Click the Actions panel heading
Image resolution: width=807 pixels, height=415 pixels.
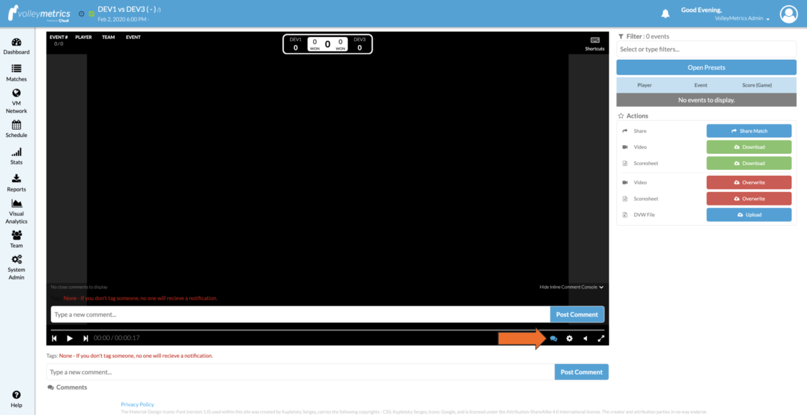tap(633, 116)
